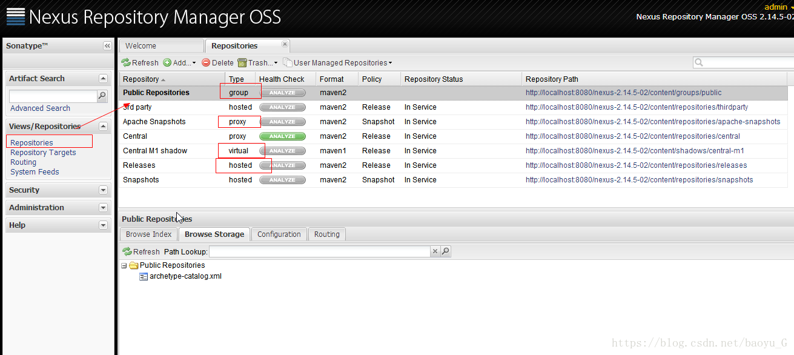
Task: Analyze health of Public Repositories
Action: 282,93
